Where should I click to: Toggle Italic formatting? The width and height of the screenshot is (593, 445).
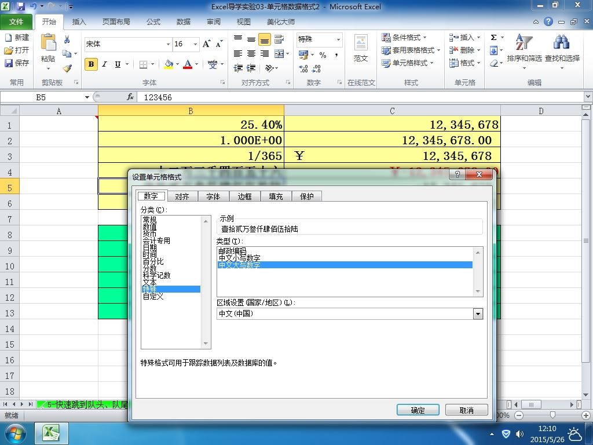click(x=105, y=64)
